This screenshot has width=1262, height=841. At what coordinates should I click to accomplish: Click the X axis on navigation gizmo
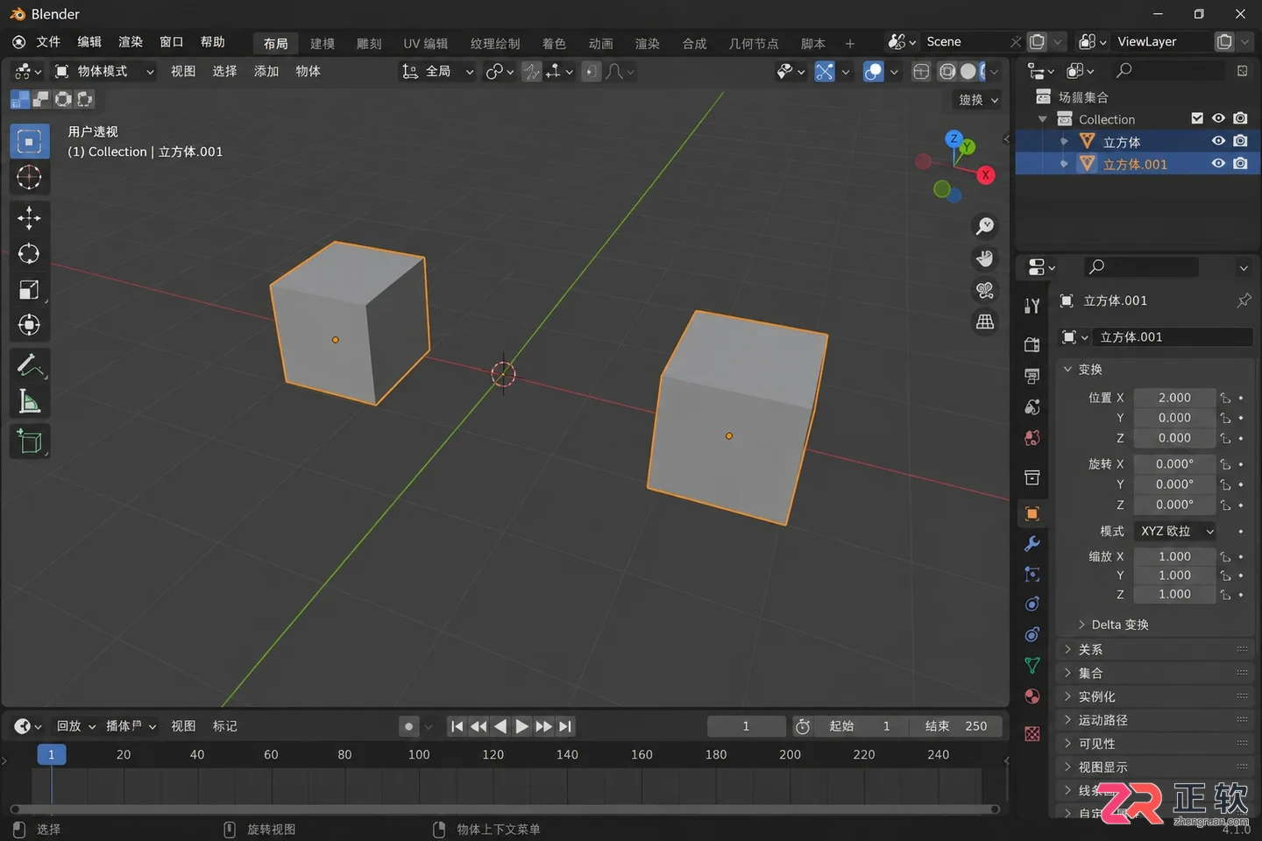point(986,175)
